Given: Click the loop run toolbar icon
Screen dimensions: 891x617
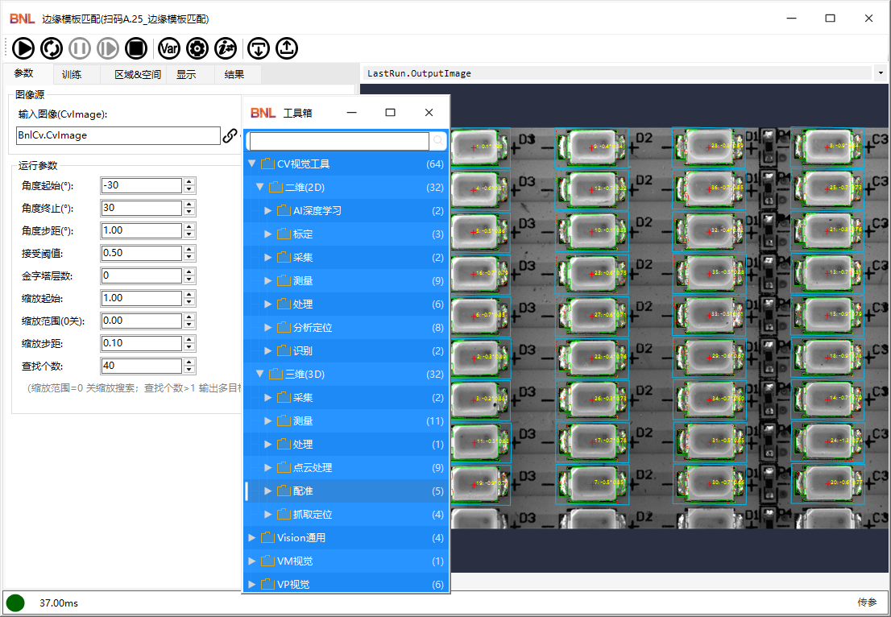Looking at the screenshot, I should [52, 48].
